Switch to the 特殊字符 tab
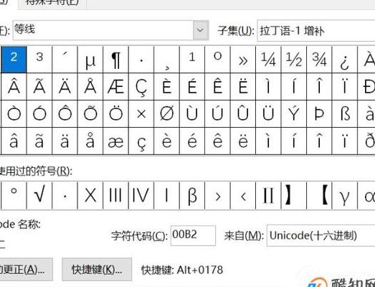The width and height of the screenshot is (375, 287). click(x=52, y=3)
